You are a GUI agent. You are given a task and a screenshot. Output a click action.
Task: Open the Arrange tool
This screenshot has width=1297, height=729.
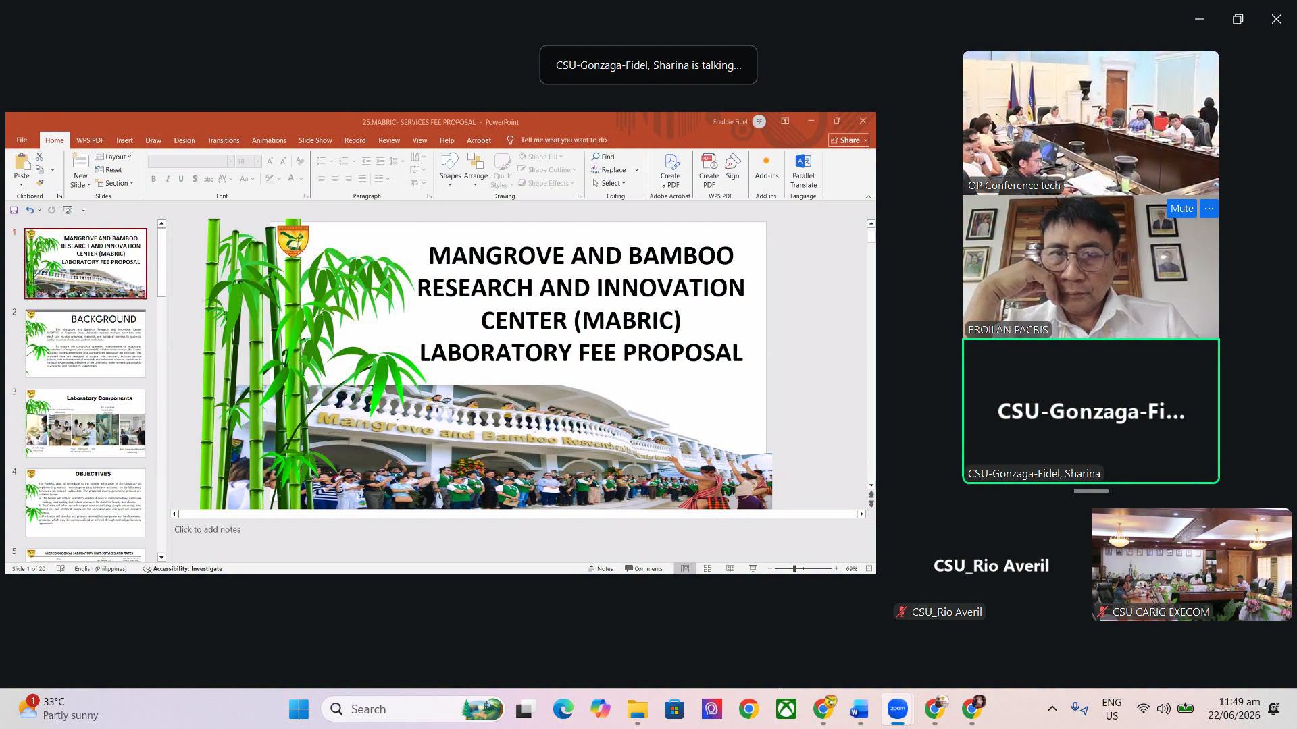click(476, 169)
